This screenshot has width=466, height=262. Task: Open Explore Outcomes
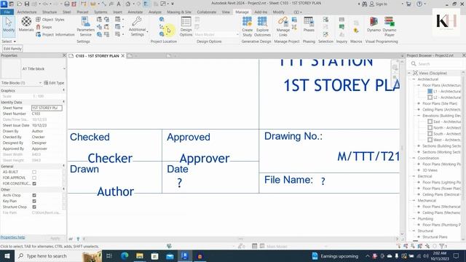coord(262,27)
